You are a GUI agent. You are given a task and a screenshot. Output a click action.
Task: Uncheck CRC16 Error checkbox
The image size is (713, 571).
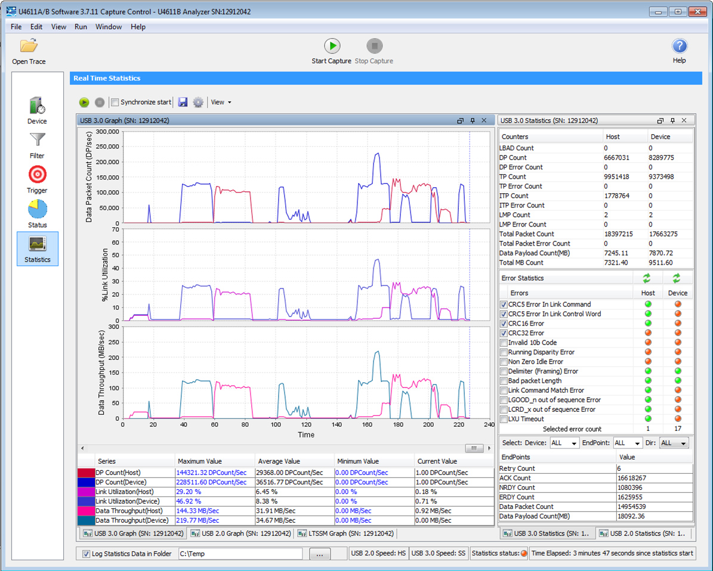504,324
